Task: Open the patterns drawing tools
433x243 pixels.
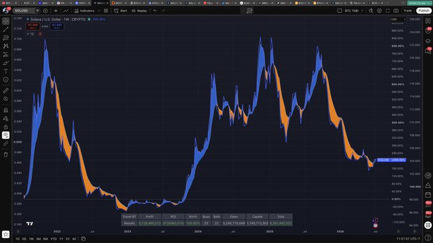Action: (x=6, y=46)
